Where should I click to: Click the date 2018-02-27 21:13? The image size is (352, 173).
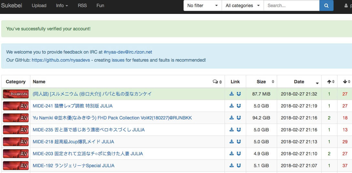[299, 142]
